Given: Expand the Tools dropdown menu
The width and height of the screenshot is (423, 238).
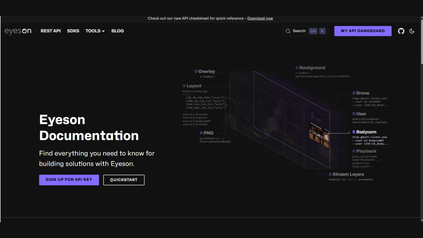Looking at the screenshot, I should 95,31.
